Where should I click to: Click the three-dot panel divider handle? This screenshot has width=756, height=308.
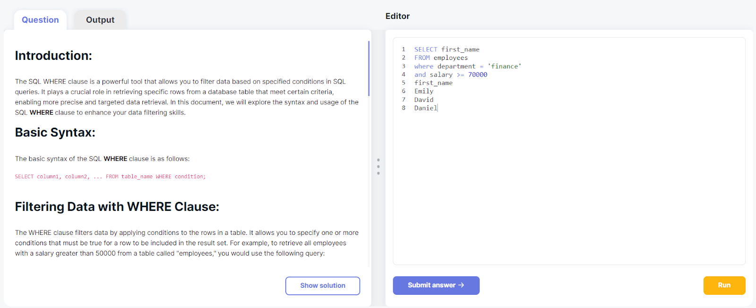click(378, 166)
